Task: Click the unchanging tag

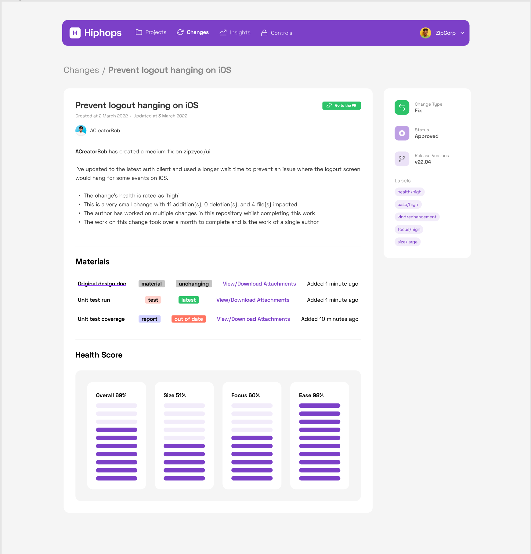Action: point(194,284)
